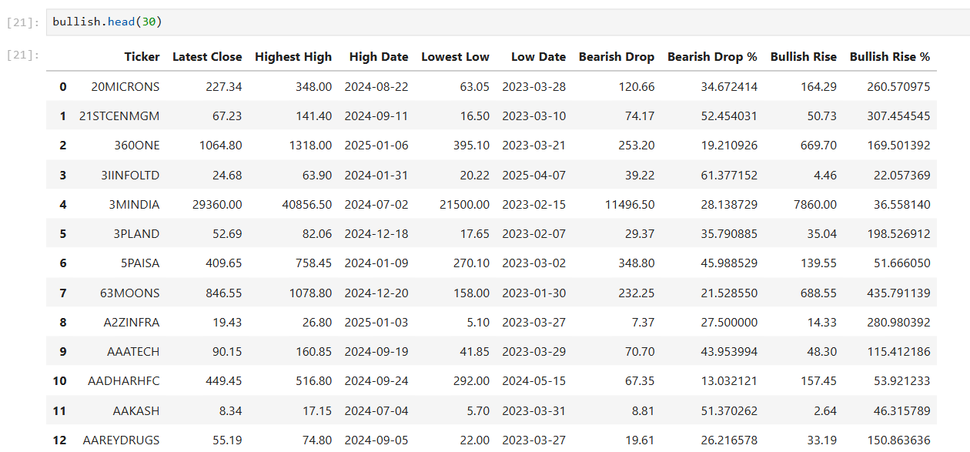This screenshot has height=452, width=970.
Task: Click the Bullish Rise column header
Action: [804, 57]
